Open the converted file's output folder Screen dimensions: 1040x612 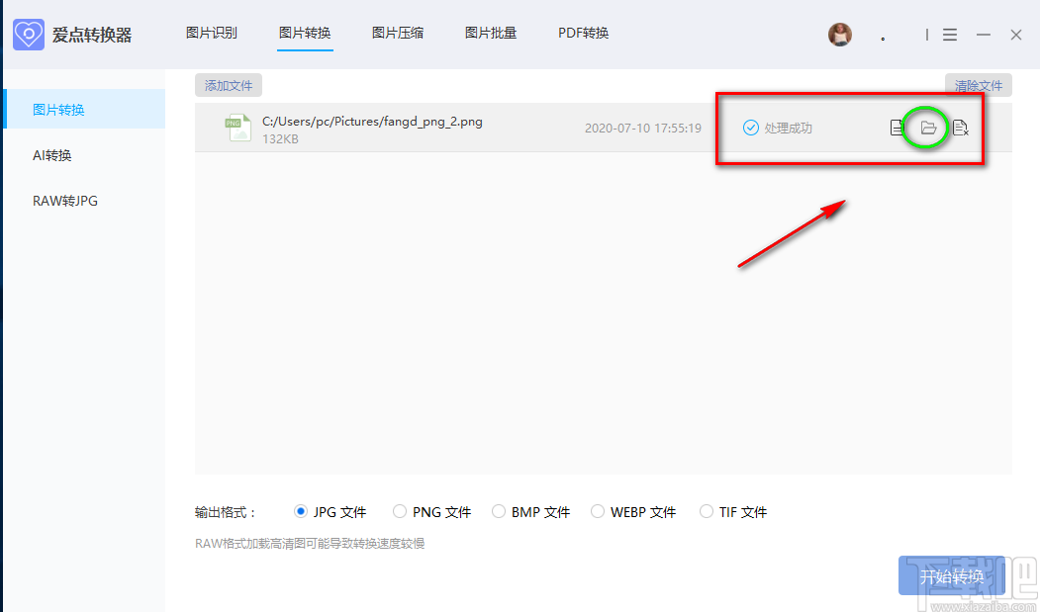pyautogui.click(x=926, y=127)
